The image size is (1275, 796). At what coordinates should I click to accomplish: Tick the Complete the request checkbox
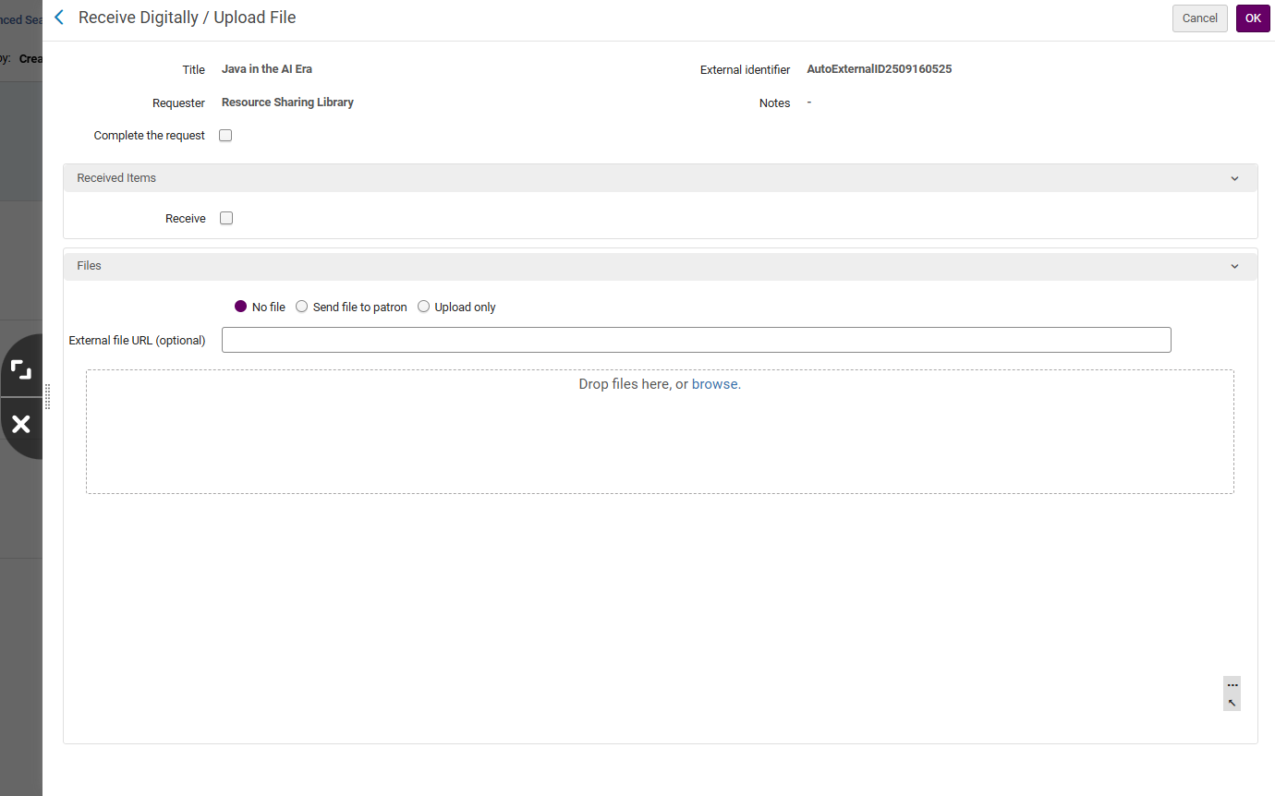(x=225, y=135)
